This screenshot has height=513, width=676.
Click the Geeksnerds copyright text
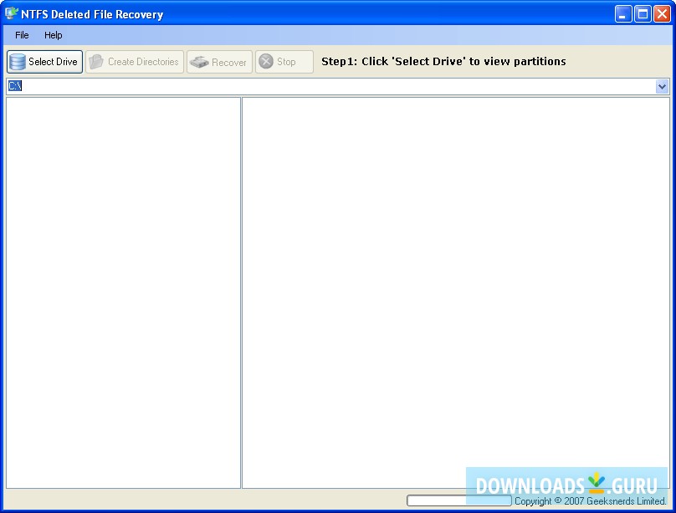click(590, 500)
